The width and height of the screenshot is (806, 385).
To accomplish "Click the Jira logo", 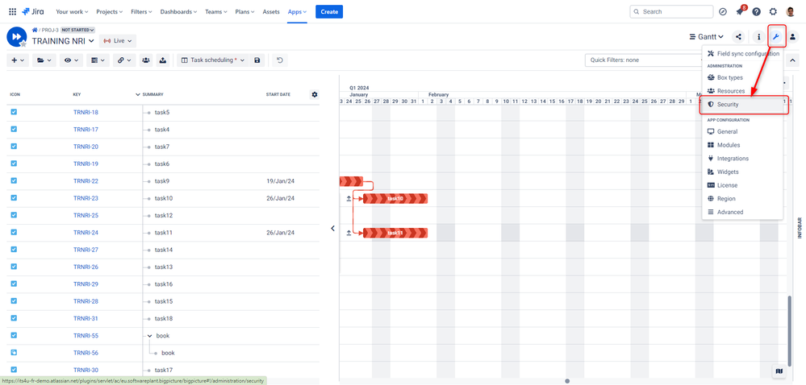I will (35, 11).
